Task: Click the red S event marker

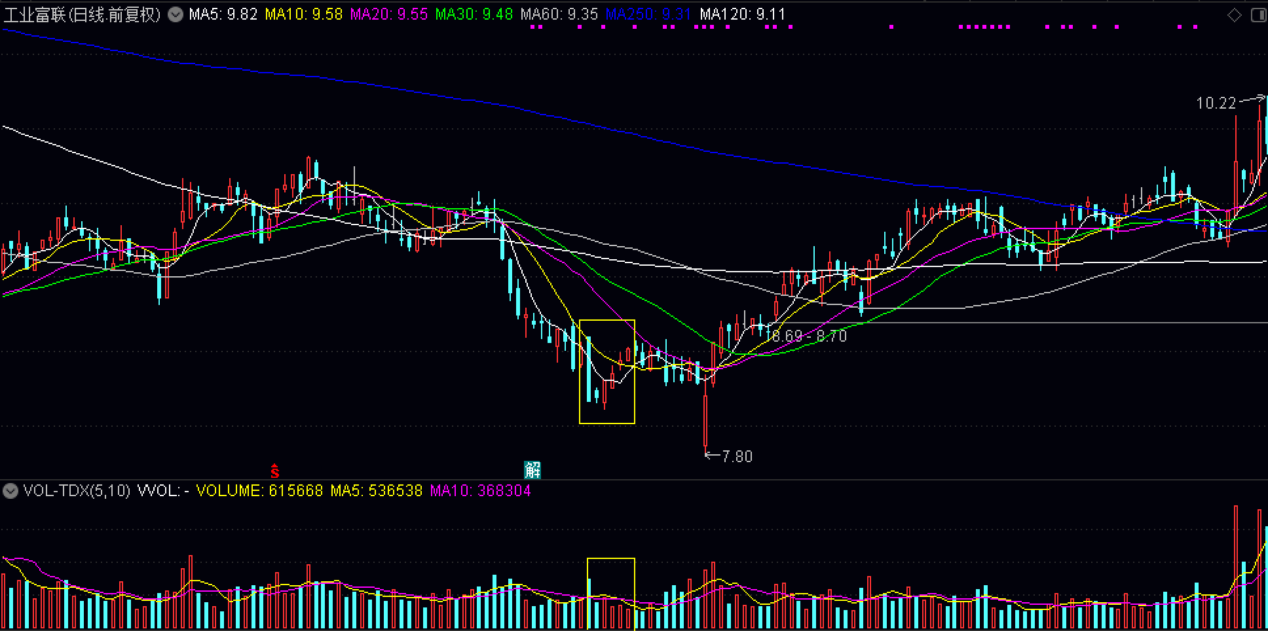Action: tap(275, 471)
